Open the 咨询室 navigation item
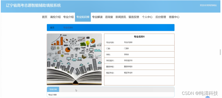This screenshot has height=98, width=222. 109,17
